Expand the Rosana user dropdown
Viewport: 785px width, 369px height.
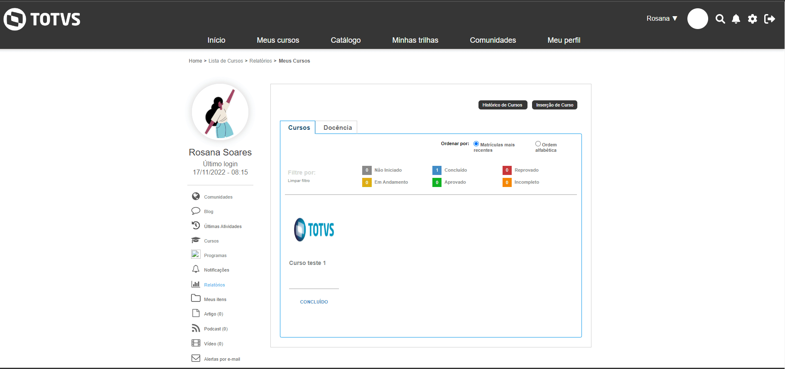[662, 19]
